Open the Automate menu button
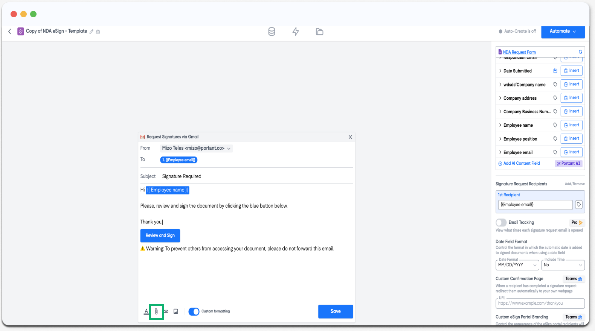Image resolution: width=595 pixels, height=331 pixels. click(x=563, y=32)
